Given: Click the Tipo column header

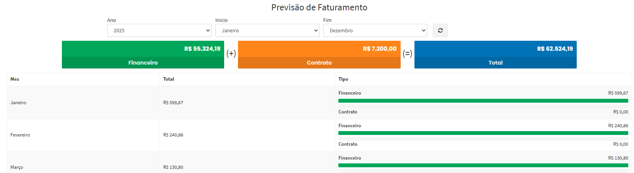Looking at the screenshot, I should [x=343, y=79].
